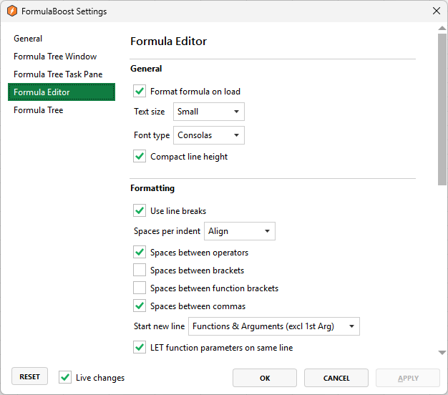The image size is (448, 395).
Task: Open Spaces per indent dropdown
Action: [240, 231]
